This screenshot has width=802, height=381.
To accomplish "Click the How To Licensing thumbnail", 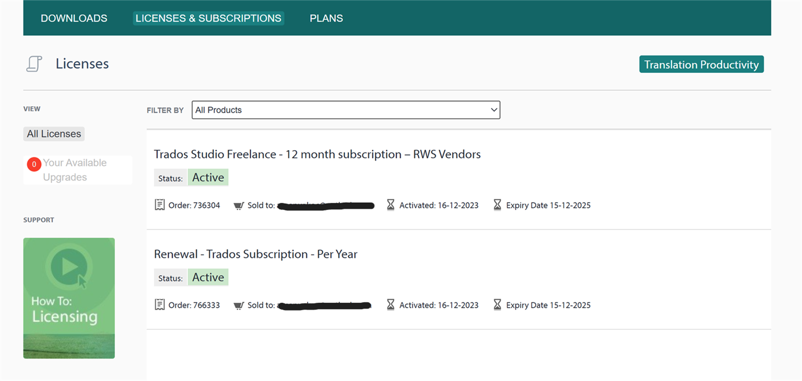I will pyautogui.click(x=69, y=298).
